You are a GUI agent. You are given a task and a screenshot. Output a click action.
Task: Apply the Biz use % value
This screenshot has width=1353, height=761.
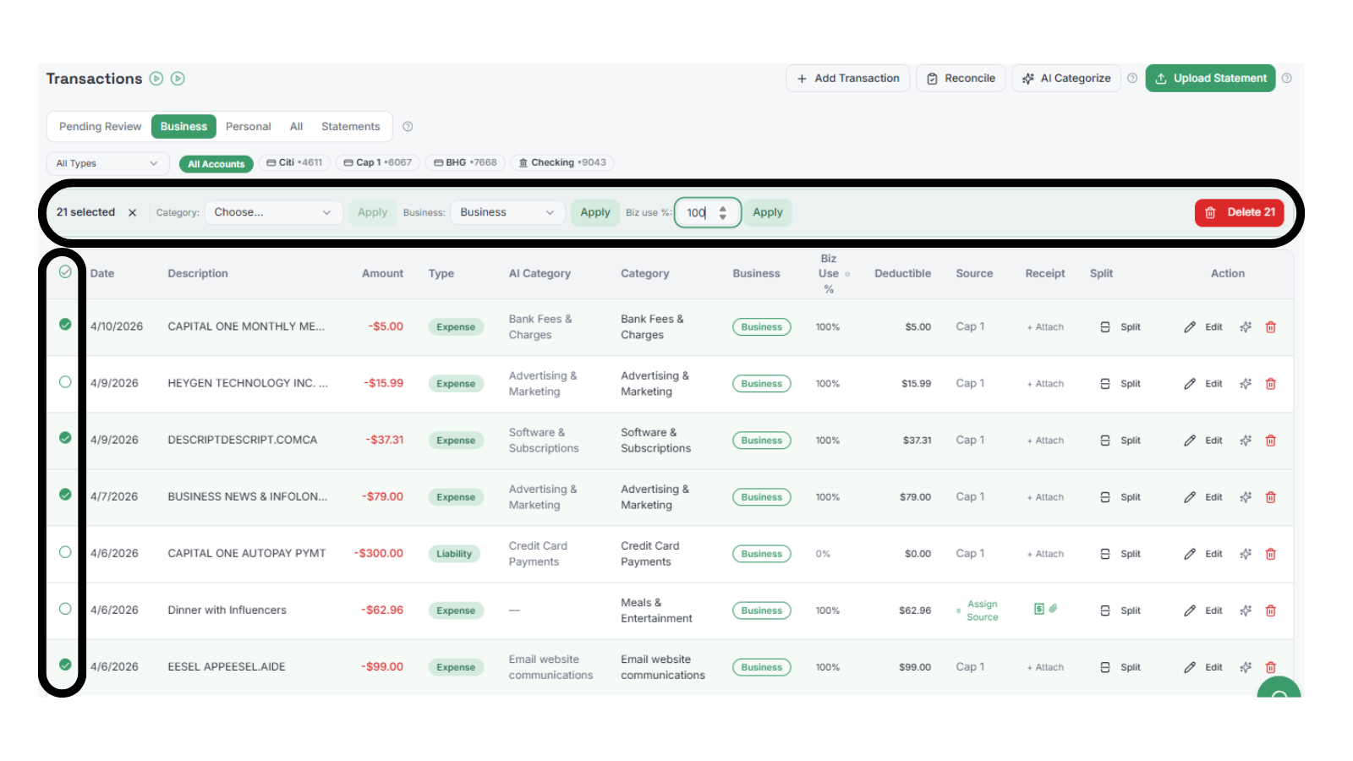pos(768,212)
